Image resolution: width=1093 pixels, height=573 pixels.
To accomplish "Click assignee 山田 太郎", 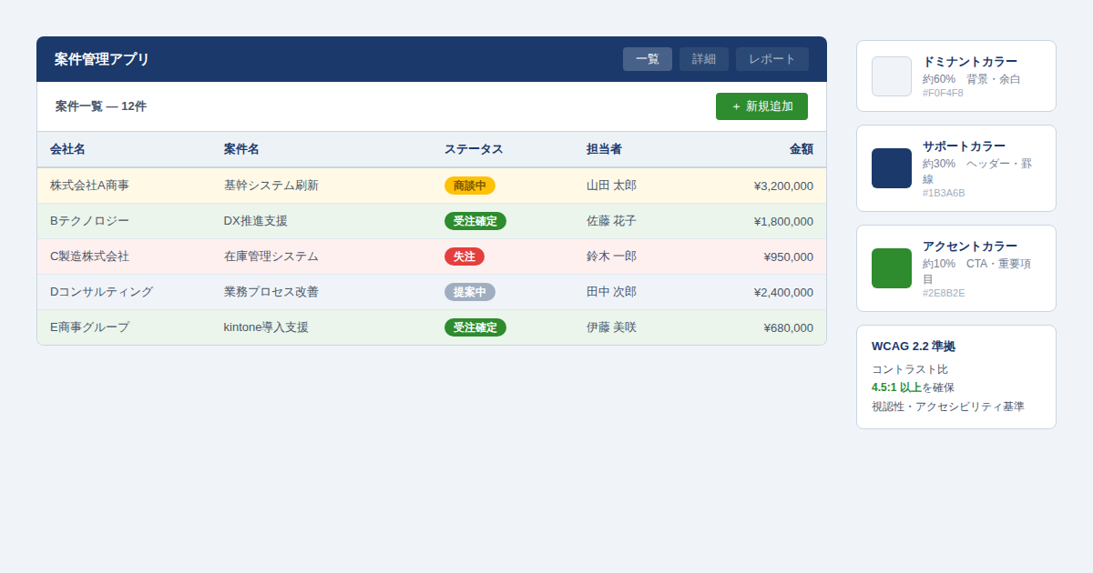I will [x=611, y=186].
